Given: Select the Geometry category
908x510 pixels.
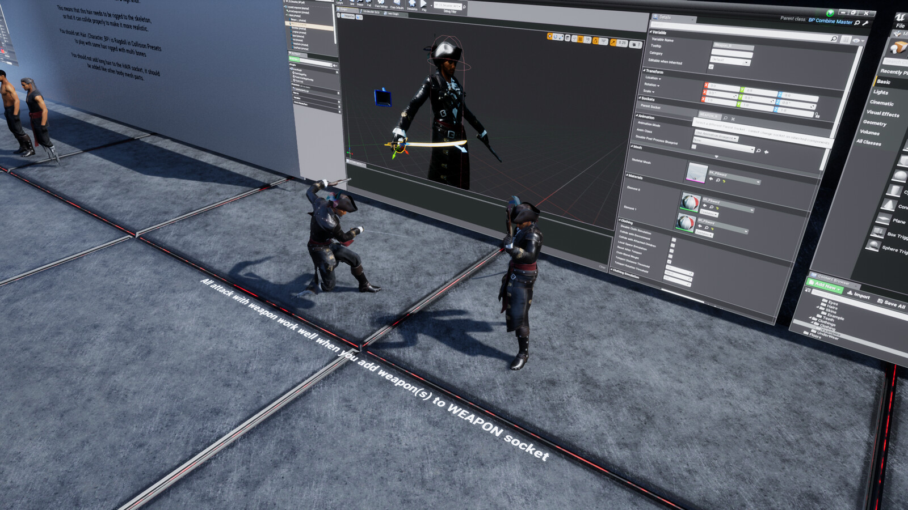Looking at the screenshot, I should click(x=875, y=123).
